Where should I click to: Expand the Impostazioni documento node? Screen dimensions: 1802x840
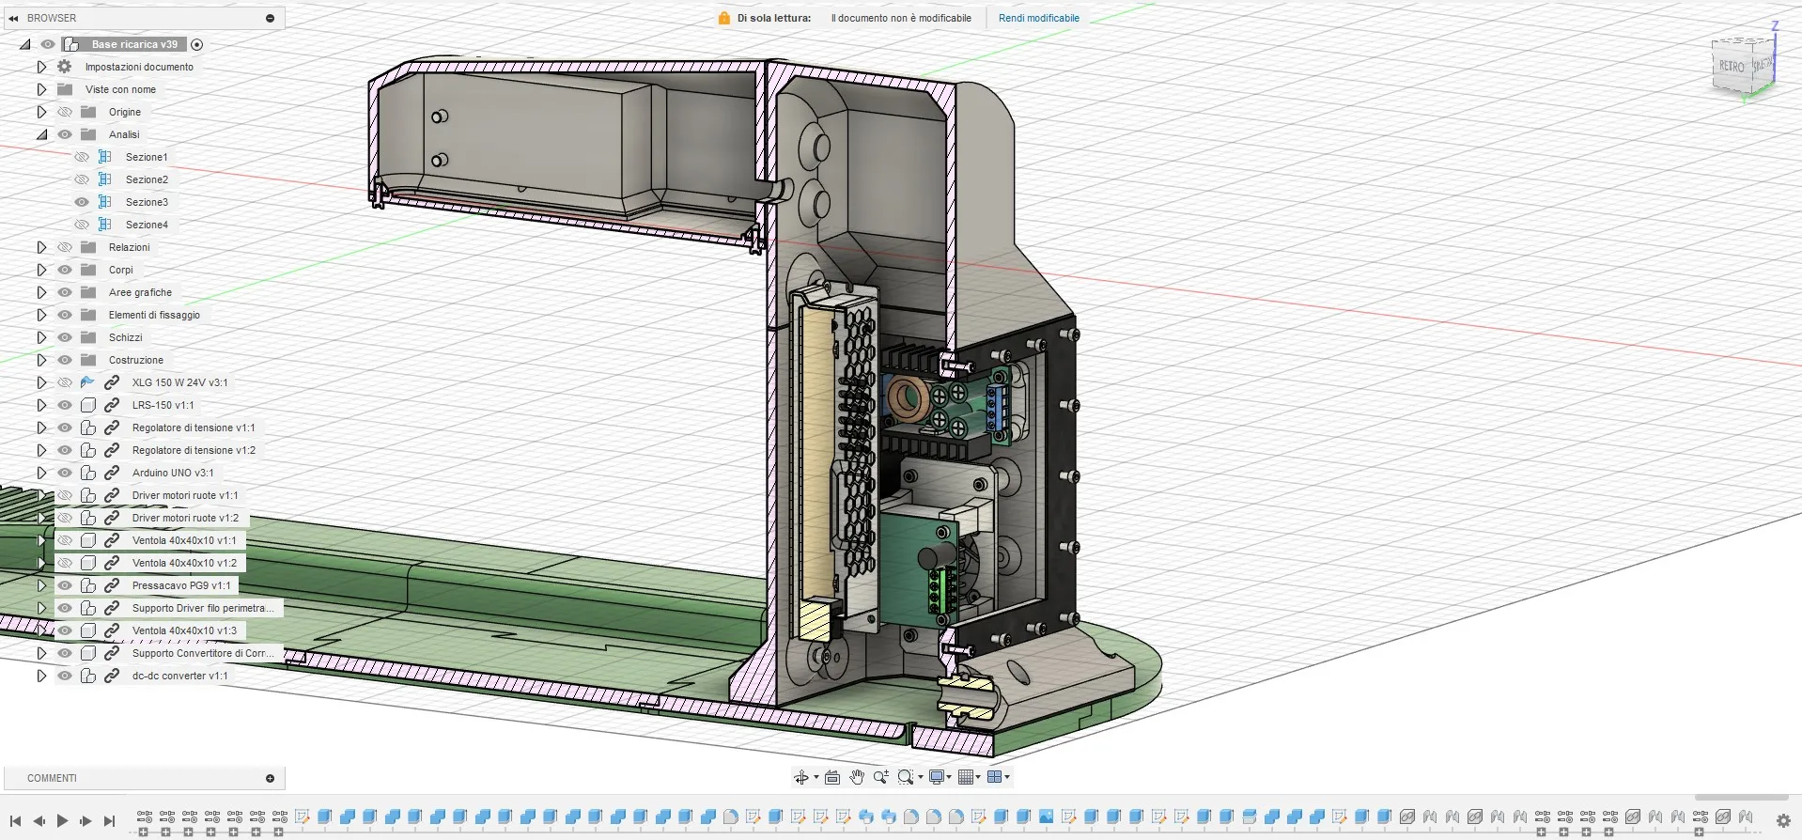click(x=41, y=67)
